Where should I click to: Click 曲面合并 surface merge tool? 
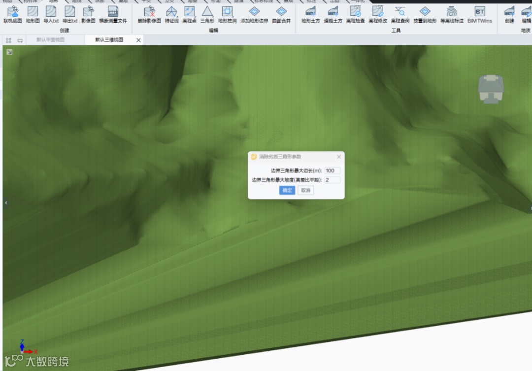[281, 15]
